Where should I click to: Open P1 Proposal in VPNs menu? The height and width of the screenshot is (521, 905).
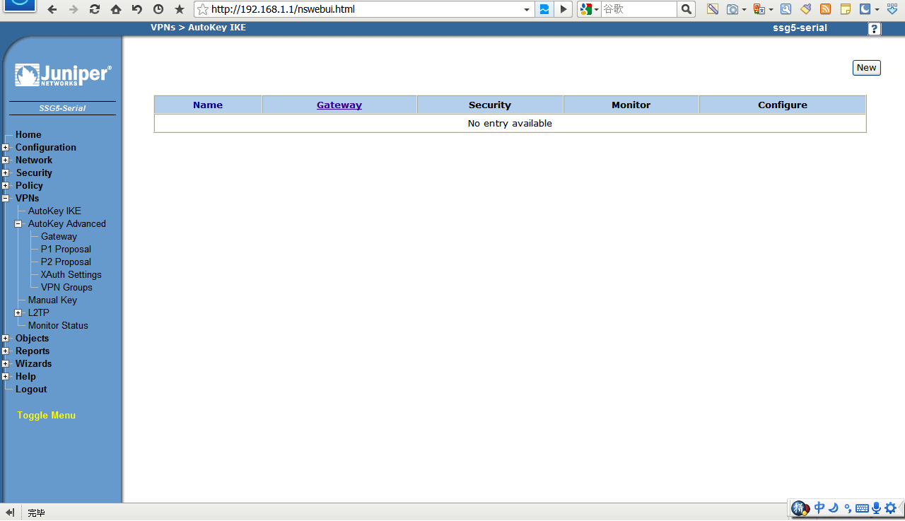[x=66, y=249]
